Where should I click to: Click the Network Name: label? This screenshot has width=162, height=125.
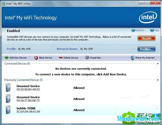(67, 49)
